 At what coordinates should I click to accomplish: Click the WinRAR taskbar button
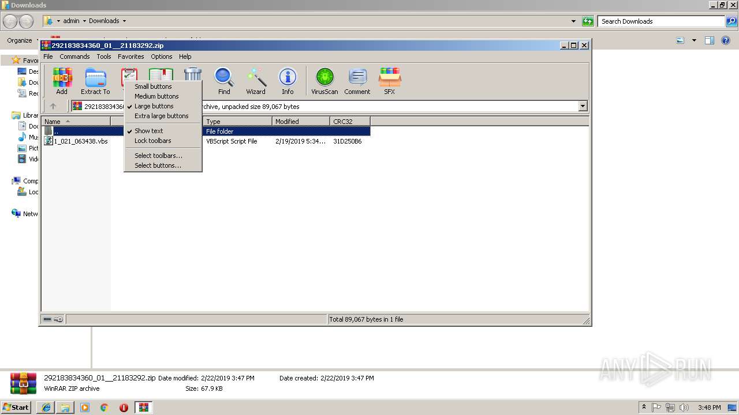tap(143, 408)
